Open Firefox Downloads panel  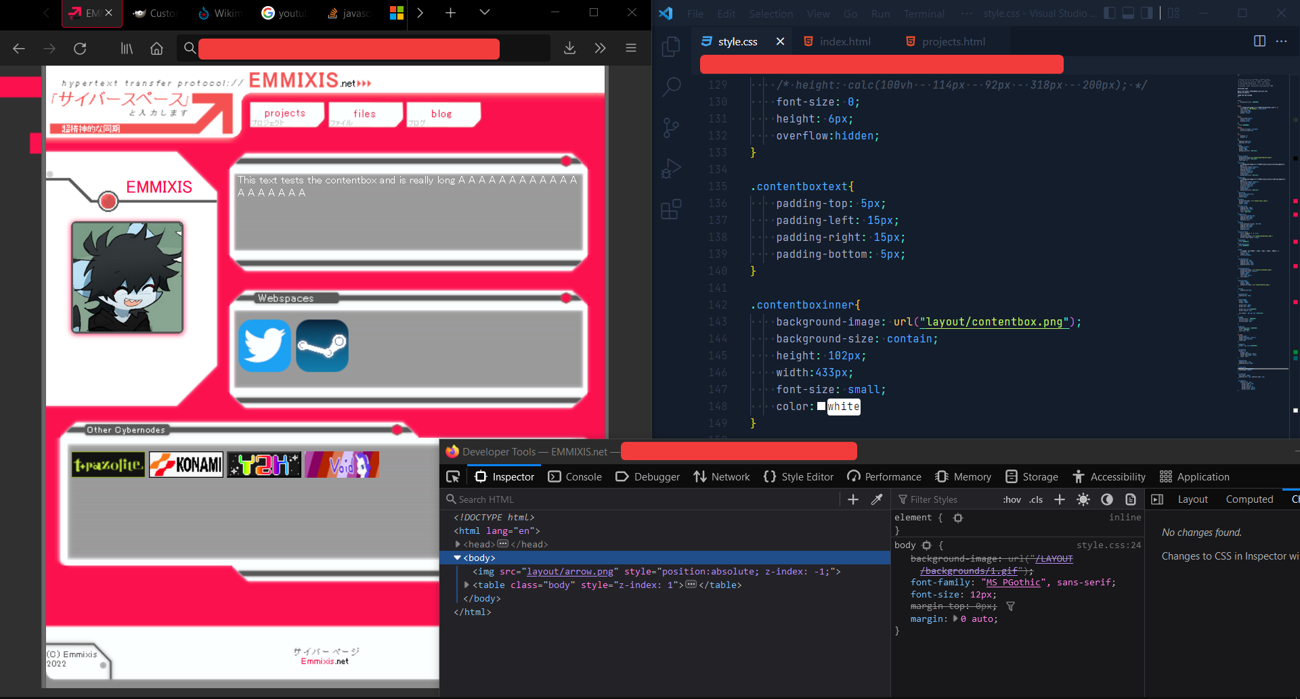pos(570,48)
